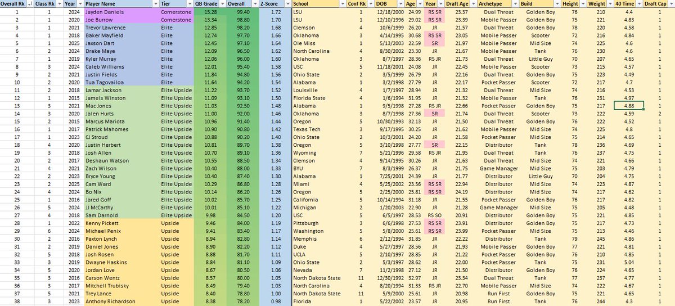Open the Tier column filter dropdown
This screenshot has width=675, height=306.
(189, 3)
